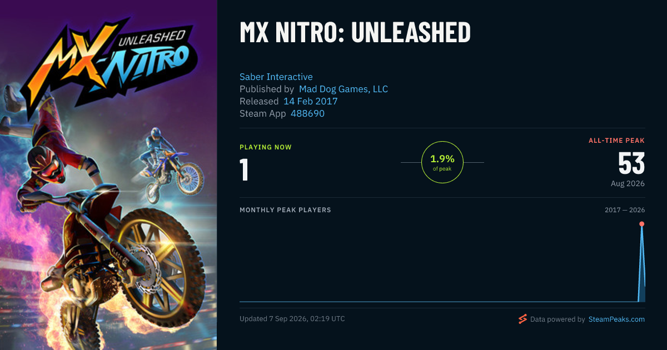Click the release date 14 Feb 2017

point(311,101)
